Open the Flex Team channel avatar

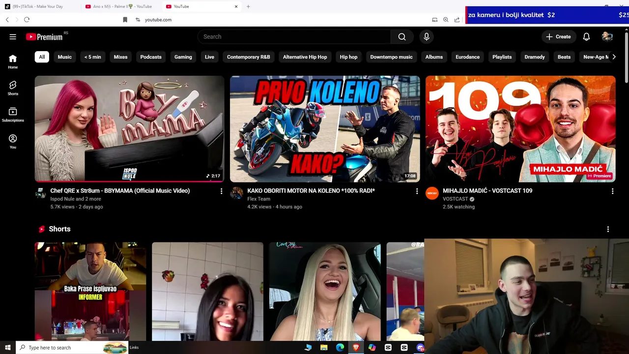pos(236,193)
